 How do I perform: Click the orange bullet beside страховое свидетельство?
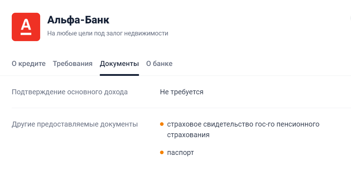point(162,124)
